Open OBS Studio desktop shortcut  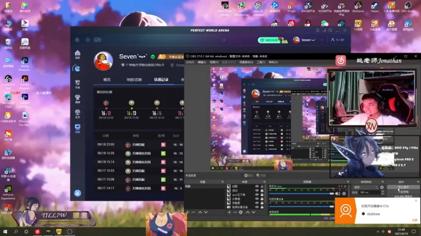pos(408,7)
